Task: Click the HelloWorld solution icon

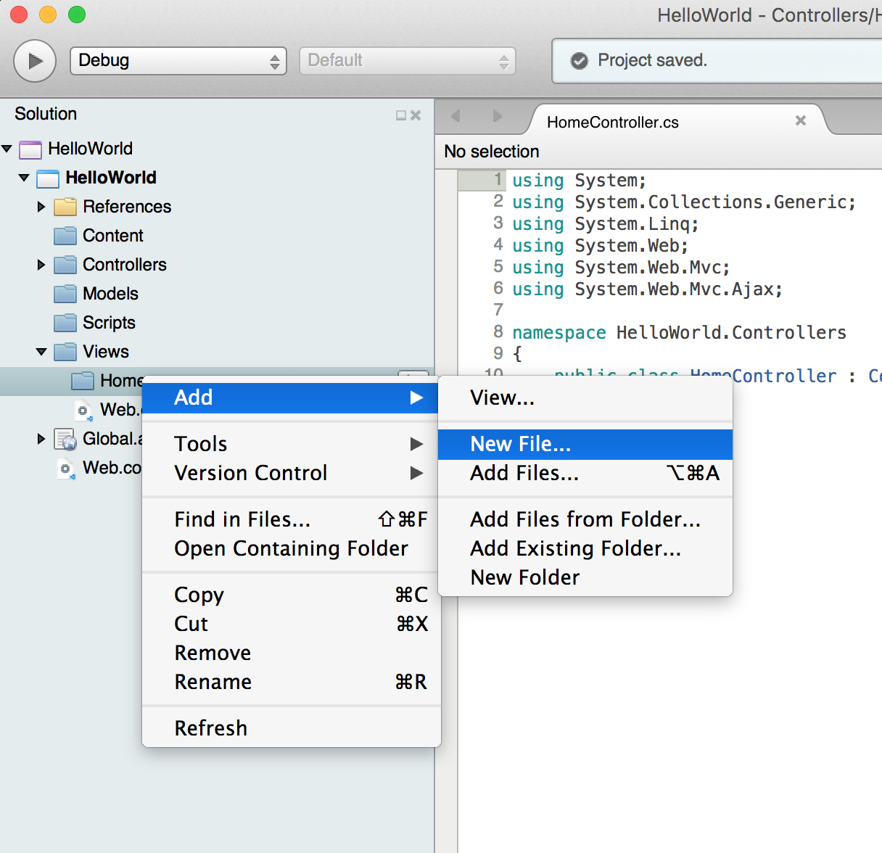Action: click(30, 149)
